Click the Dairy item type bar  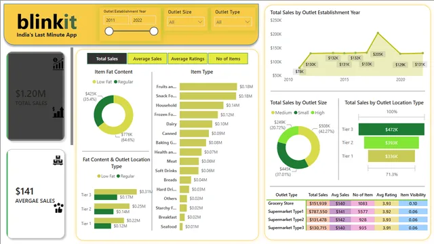(196, 124)
